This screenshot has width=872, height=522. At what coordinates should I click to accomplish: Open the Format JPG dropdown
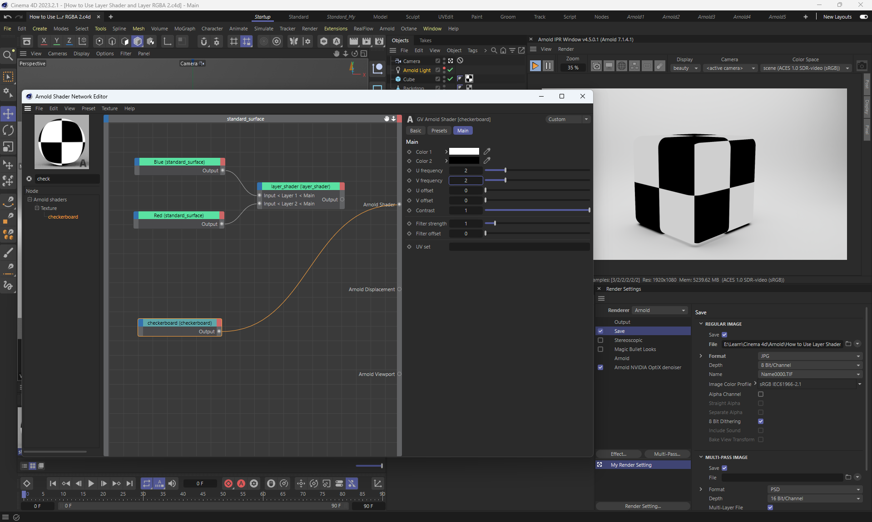pyautogui.click(x=810, y=356)
